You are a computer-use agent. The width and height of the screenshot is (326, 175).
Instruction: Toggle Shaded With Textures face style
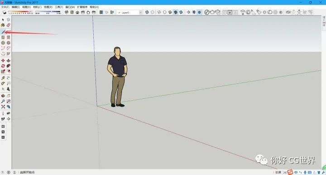click(x=176, y=12)
